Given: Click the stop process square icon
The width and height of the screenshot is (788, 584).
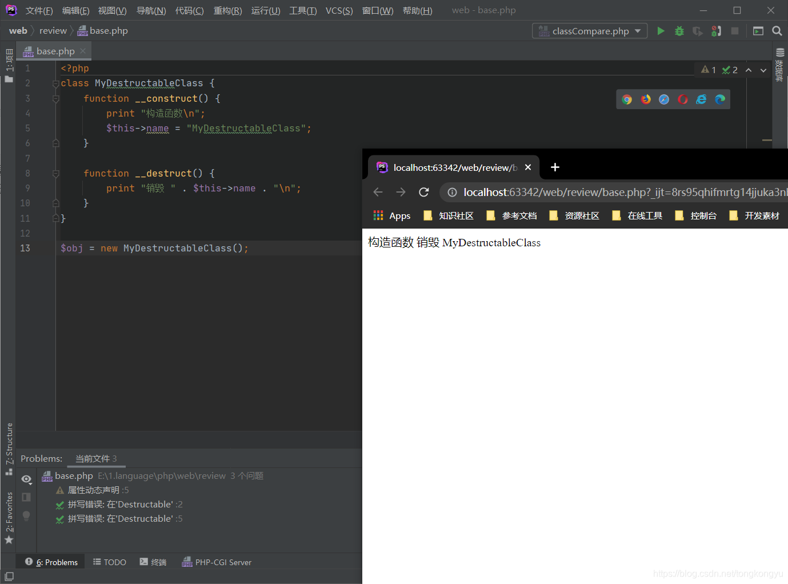Looking at the screenshot, I should pos(735,31).
